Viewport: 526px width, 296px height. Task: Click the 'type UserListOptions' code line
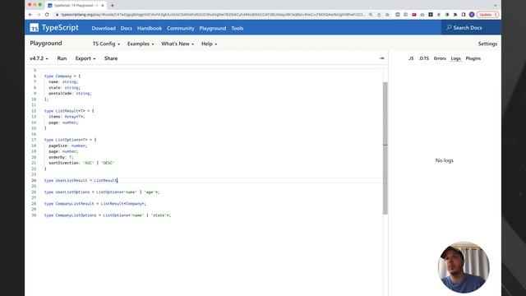click(102, 192)
